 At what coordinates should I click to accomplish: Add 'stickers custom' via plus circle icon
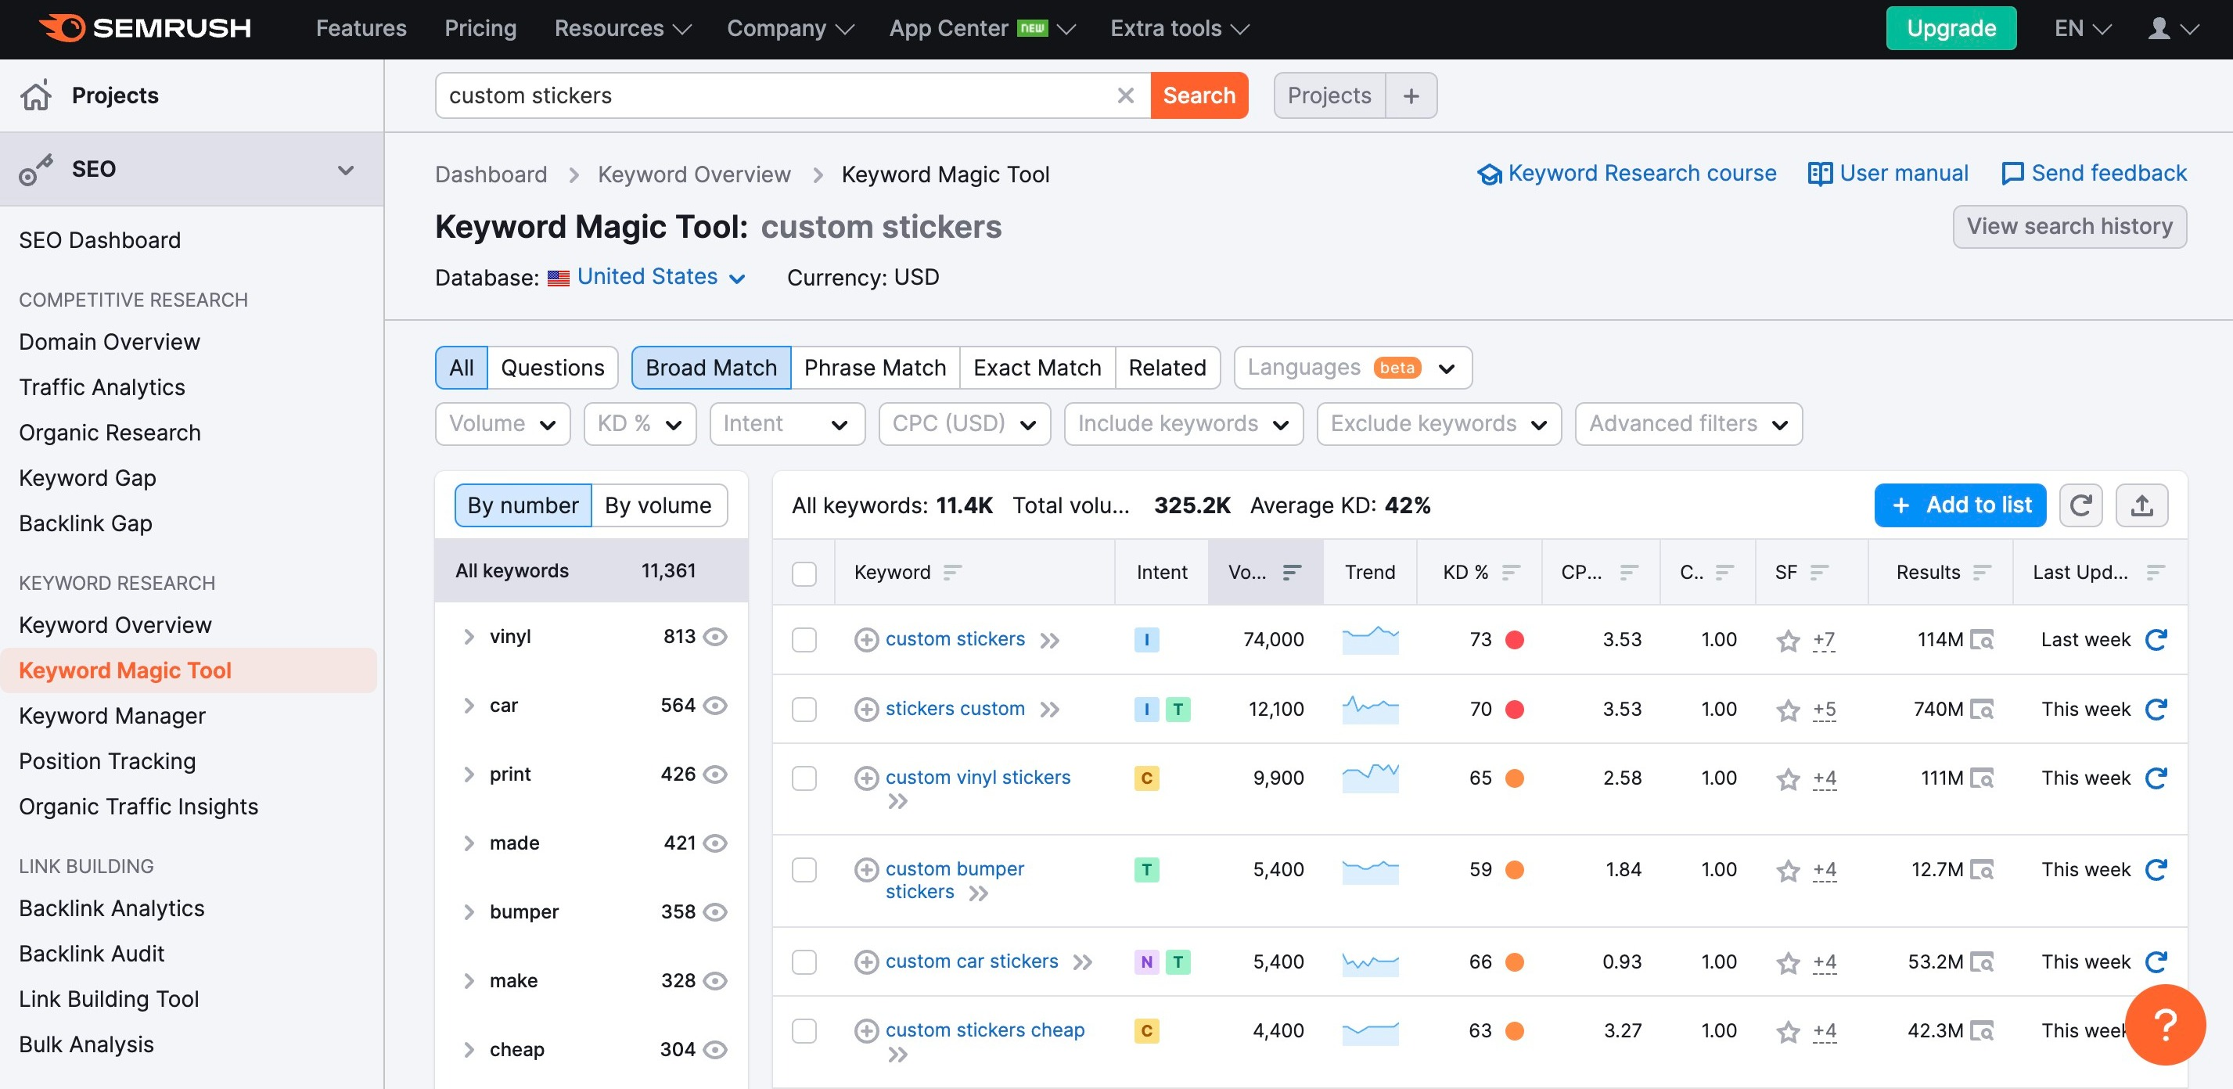click(866, 710)
